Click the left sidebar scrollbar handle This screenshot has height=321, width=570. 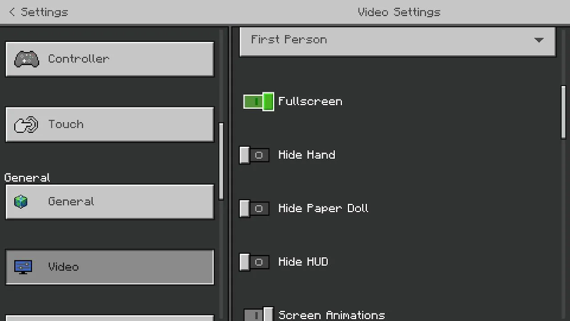(221, 160)
